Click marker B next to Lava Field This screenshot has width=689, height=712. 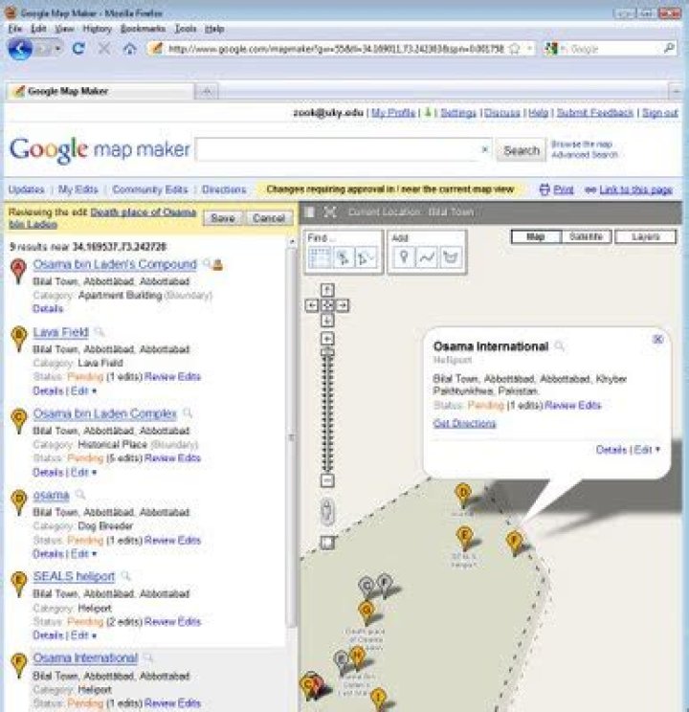[18, 338]
